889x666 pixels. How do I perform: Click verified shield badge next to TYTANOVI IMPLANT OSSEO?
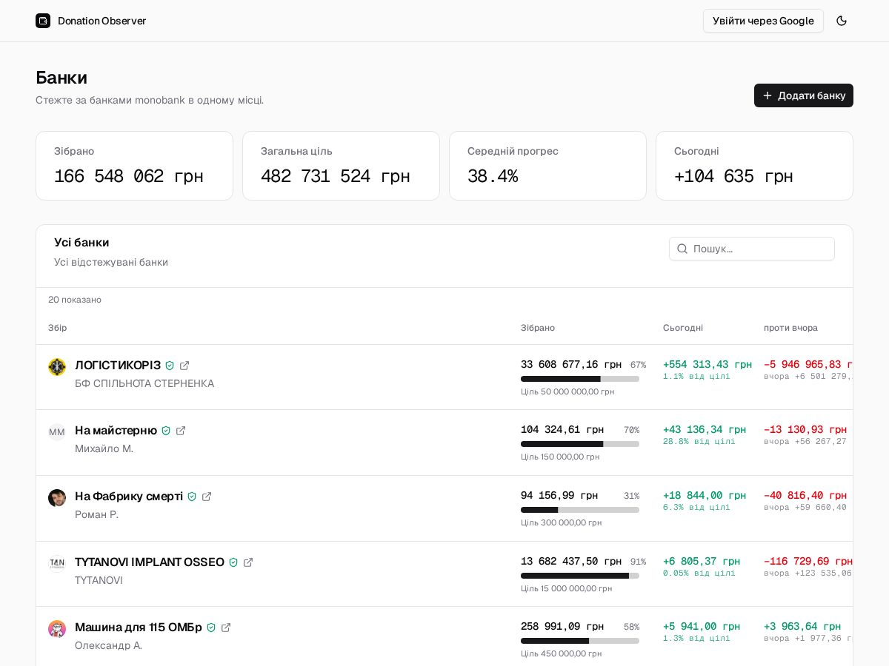[x=233, y=562]
